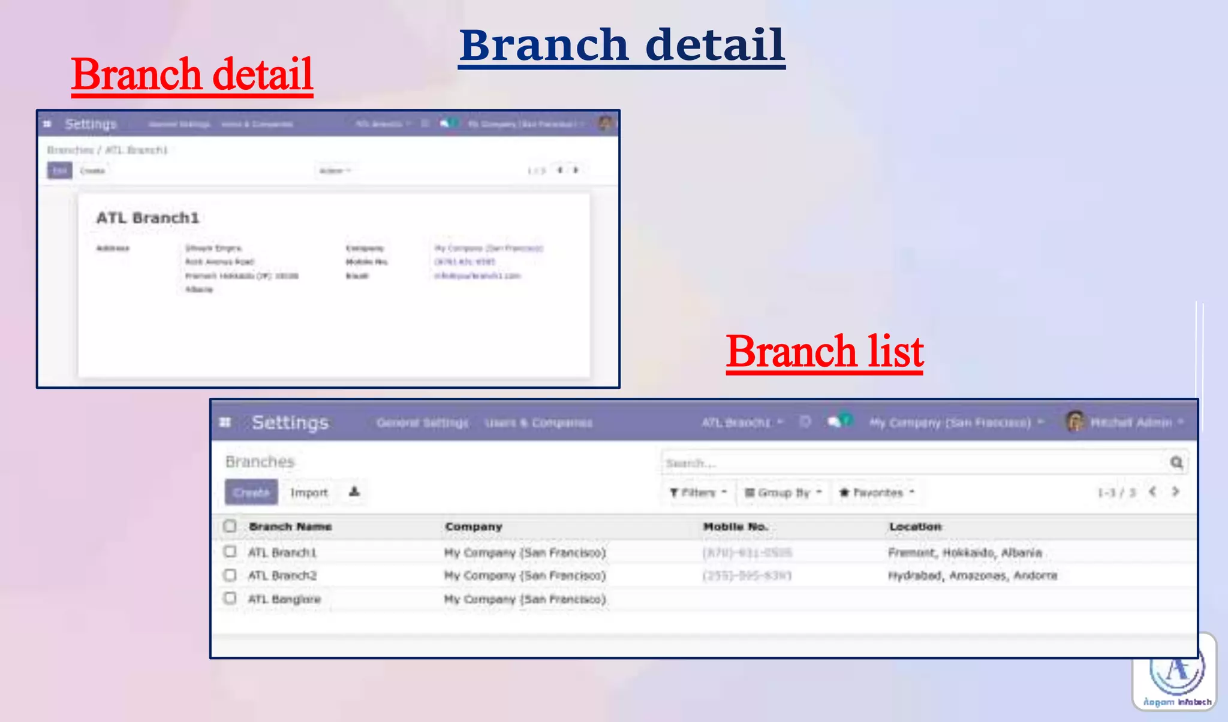Image resolution: width=1228 pixels, height=722 pixels.
Task: Open Users & Companies menu in Branch list window
Action: [x=538, y=423]
